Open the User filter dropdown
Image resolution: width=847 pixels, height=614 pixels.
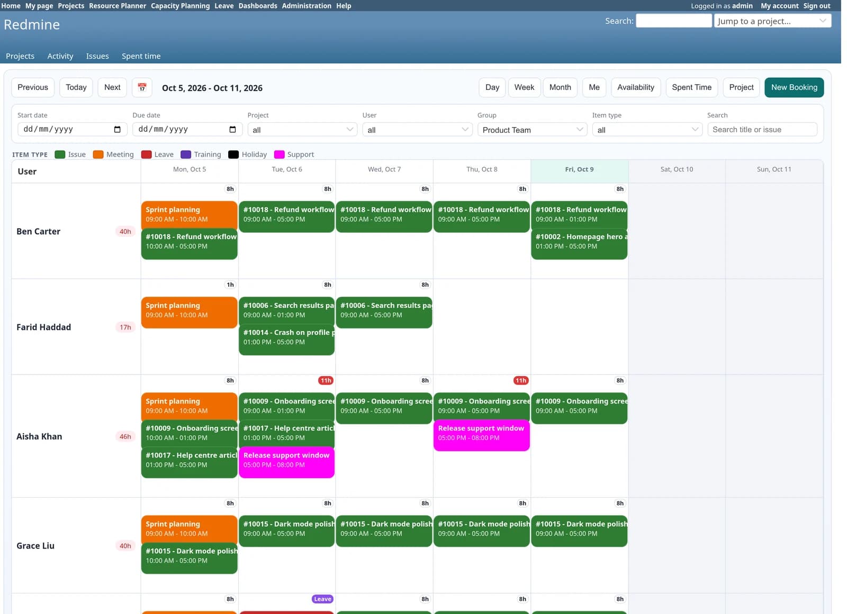coord(417,130)
